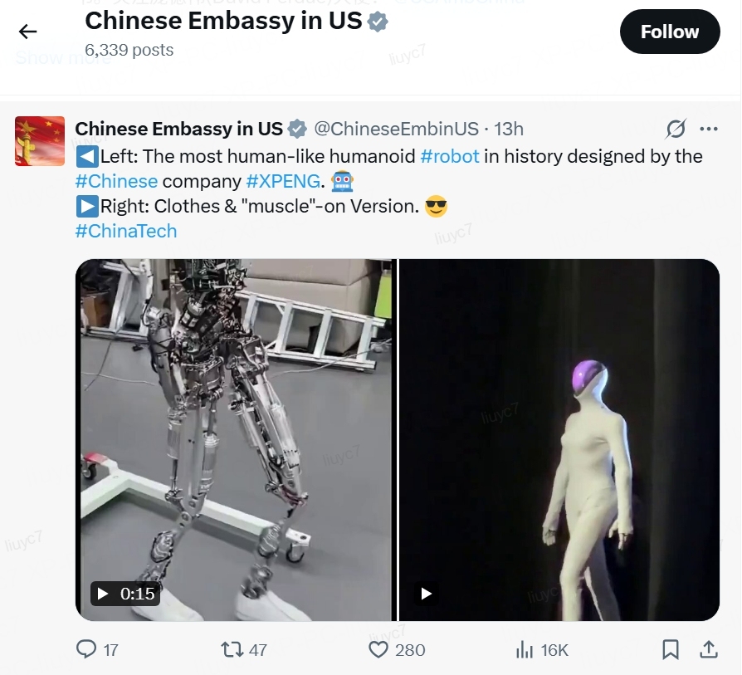Go back using the left arrow
This screenshot has width=742, height=675.
27,32
